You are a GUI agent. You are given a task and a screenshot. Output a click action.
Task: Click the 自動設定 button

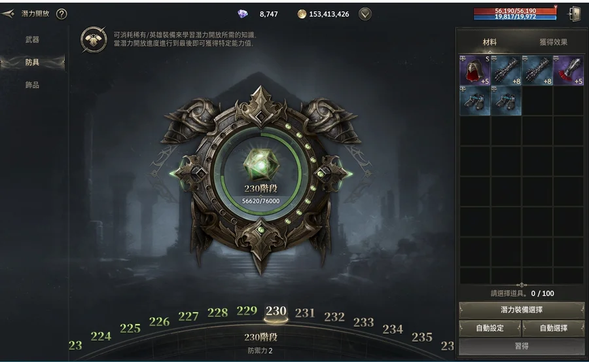click(490, 328)
